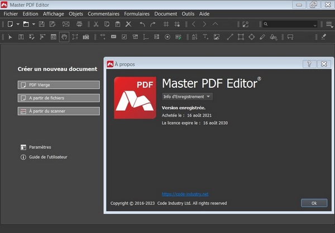Select the arrow selection tool
Screen dimensions: 335x233
pos(10,37)
